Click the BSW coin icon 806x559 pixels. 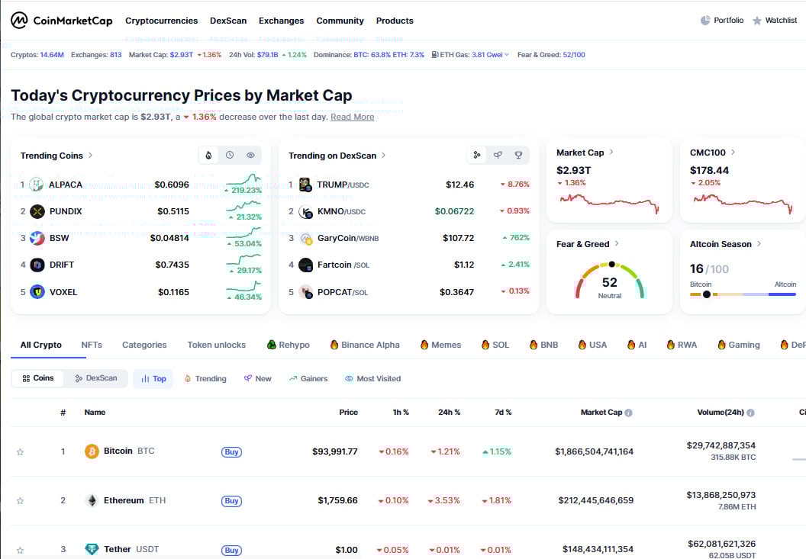[37, 238]
